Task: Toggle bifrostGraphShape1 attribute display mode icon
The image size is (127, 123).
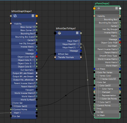Action: (33, 16)
